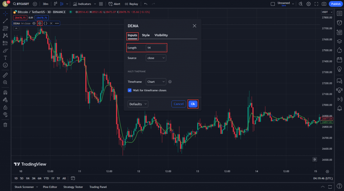This screenshot has width=344, height=191.
Task: Uncheck Wait for timeframe closes
Action: pos(130,90)
